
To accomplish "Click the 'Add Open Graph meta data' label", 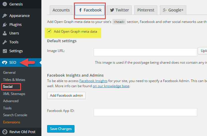I will click(x=75, y=32).
